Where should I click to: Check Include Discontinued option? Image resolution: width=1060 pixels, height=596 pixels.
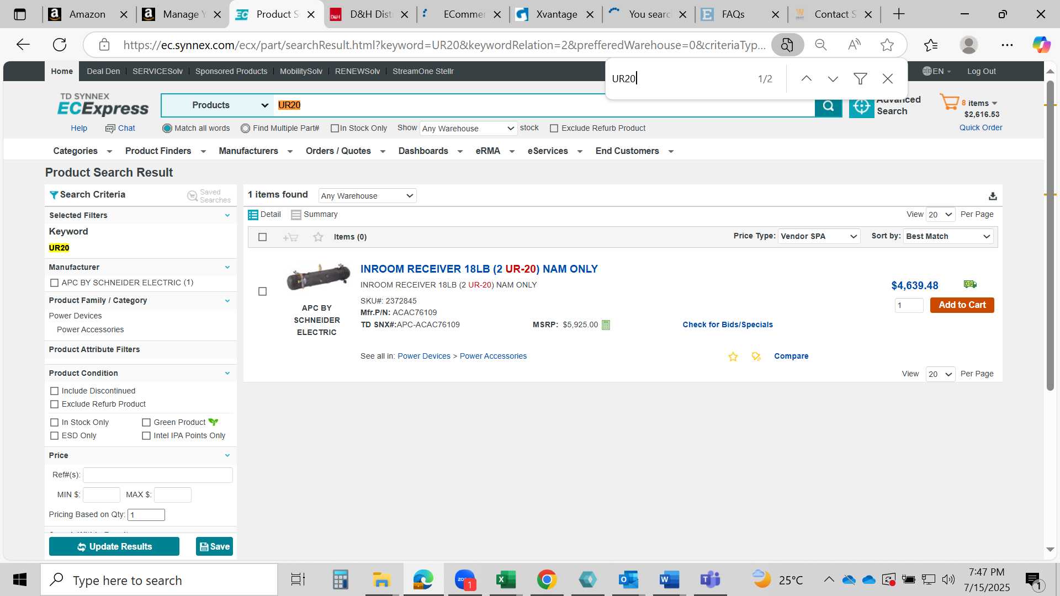(x=54, y=391)
